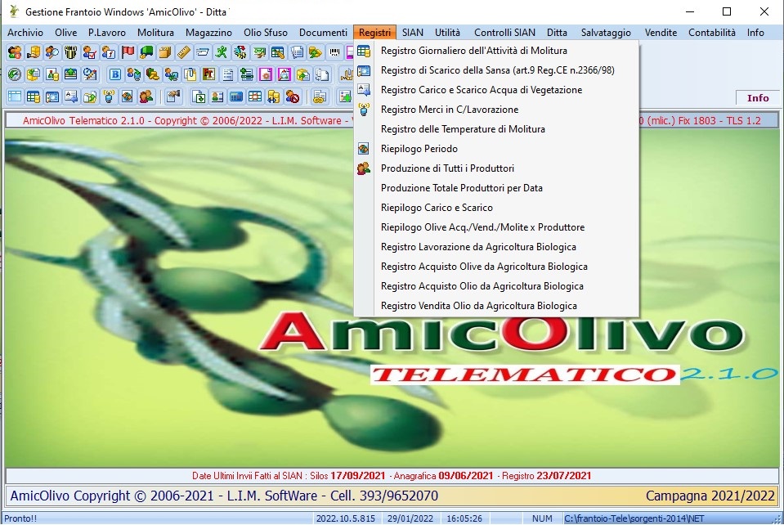This screenshot has height=525, width=784.
Task: Click the tray with green up arrow
Action: pyautogui.click(x=71, y=74)
